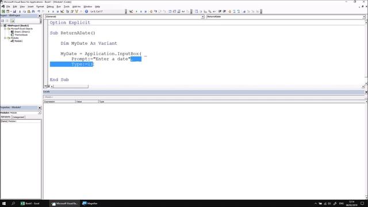The width and height of the screenshot is (368, 207).
Task: Click the Uncomment Block icon
Action: pos(239,11)
